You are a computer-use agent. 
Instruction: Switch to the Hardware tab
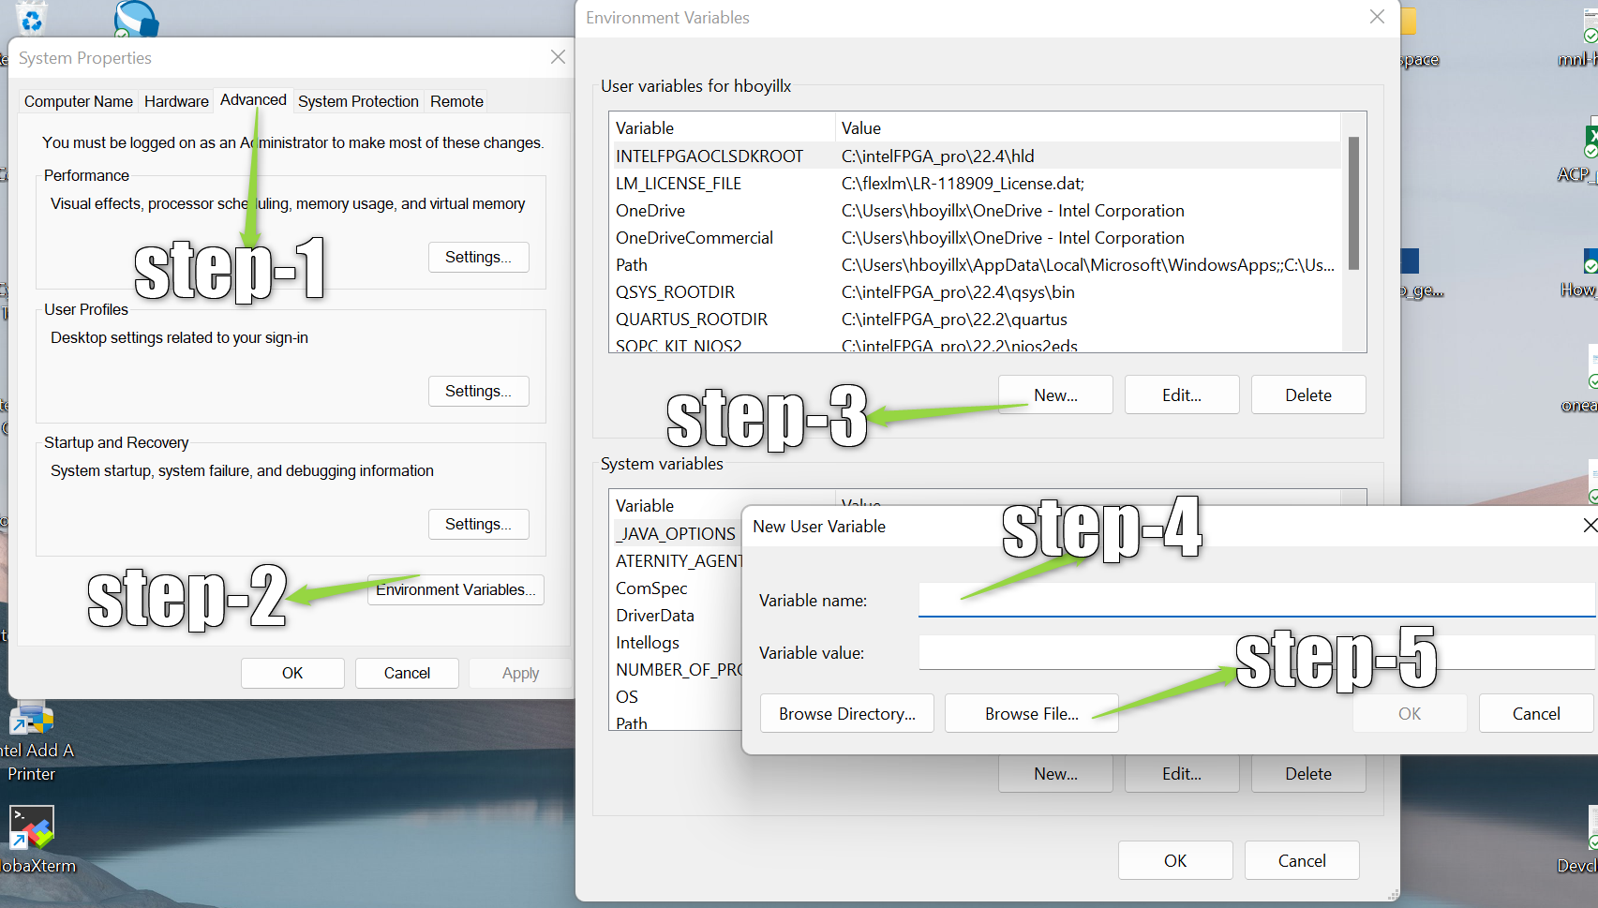coord(176,101)
